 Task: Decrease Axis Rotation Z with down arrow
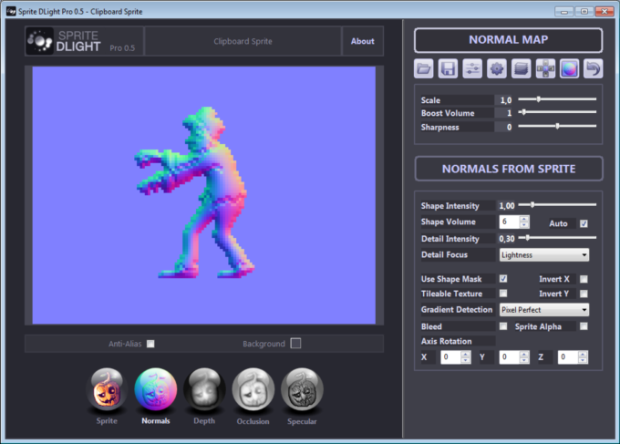click(583, 360)
